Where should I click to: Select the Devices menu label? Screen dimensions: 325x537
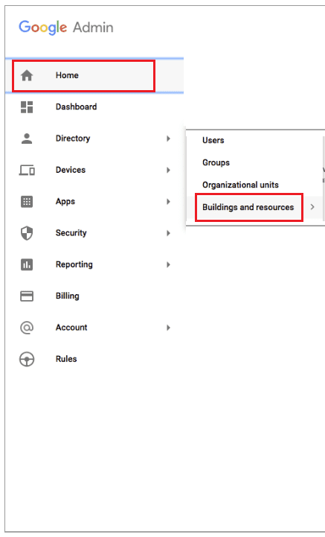(x=71, y=170)
